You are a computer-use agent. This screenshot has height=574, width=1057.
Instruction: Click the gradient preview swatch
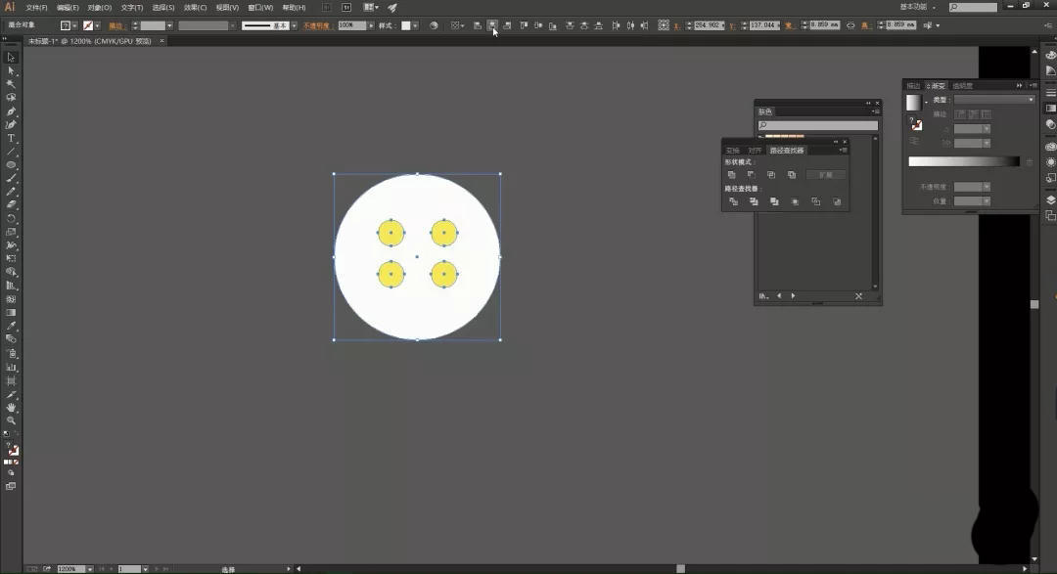coord(913,103)
